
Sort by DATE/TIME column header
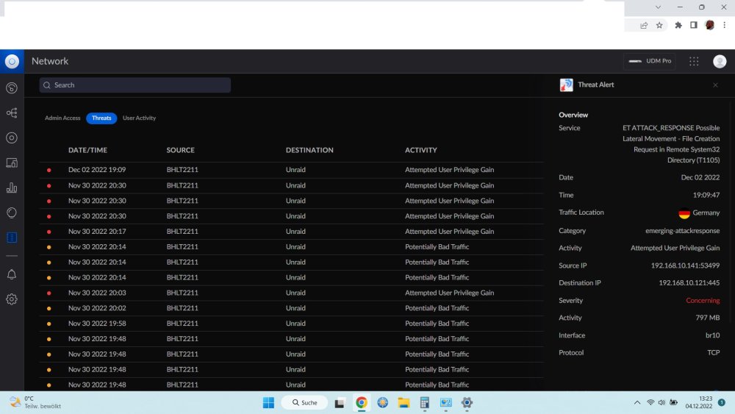click(x=87, y=150)
